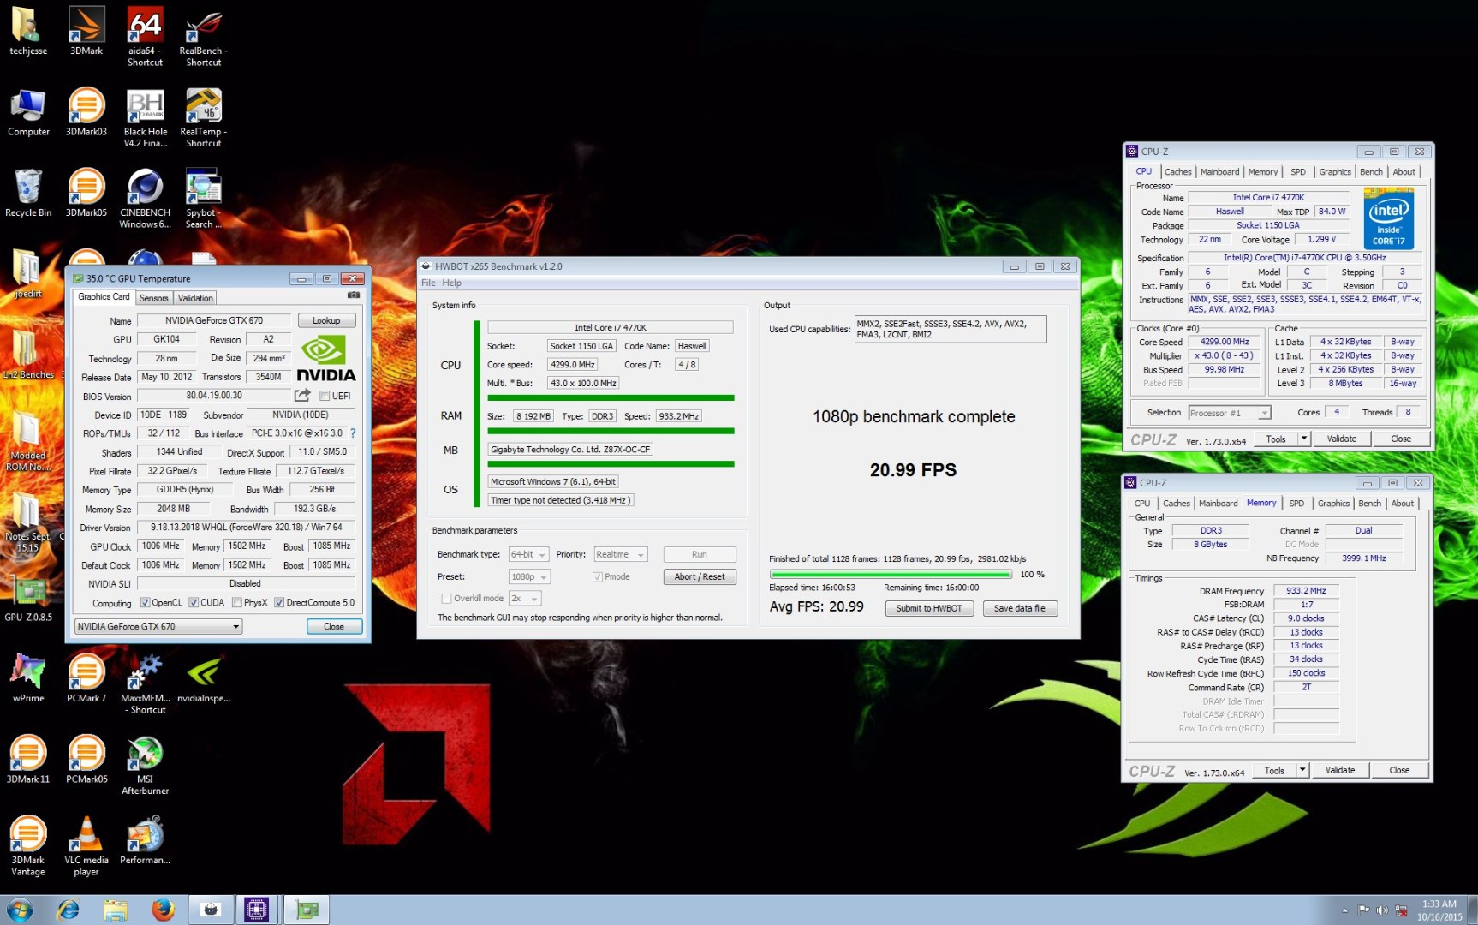1478x925 pixels.
Task: Open the 3DMark desktop shortcut
Action: (x=86, y=32)
